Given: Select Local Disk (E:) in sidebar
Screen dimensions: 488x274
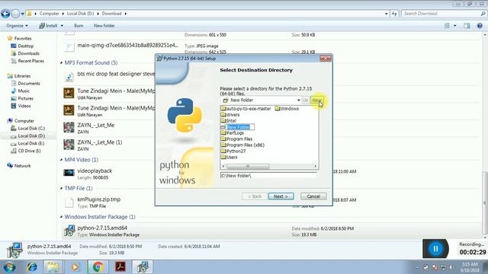Looking at the screenshot, I should [x=28, y=144].
